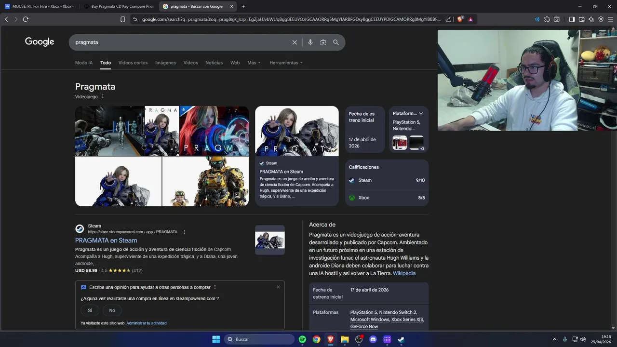
Task: Open Microsoft Windows platform link
Action: (x=370, y=320)
